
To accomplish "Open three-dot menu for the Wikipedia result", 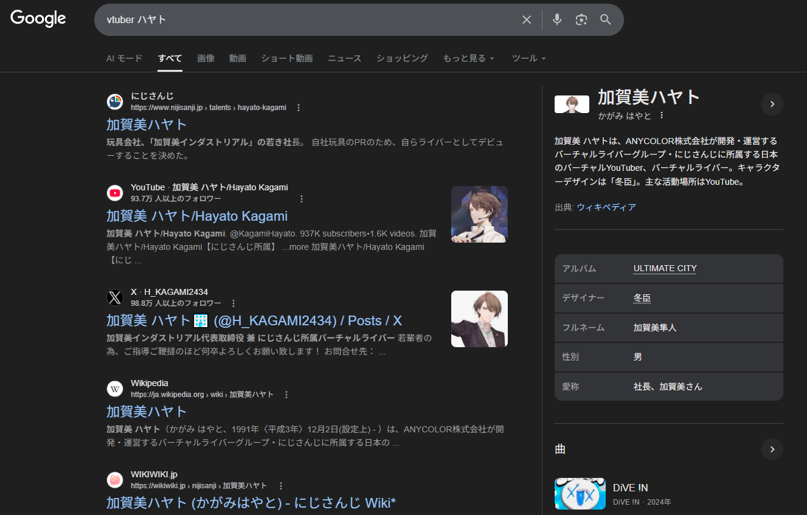I will coord(286,395).
